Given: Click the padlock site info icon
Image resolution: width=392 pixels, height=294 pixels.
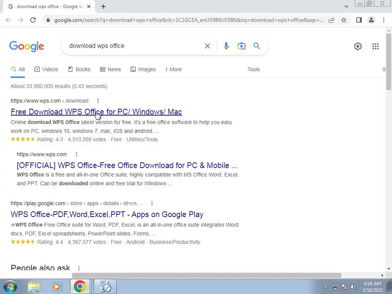Looking at the screenshot, I should pos(48,20).
